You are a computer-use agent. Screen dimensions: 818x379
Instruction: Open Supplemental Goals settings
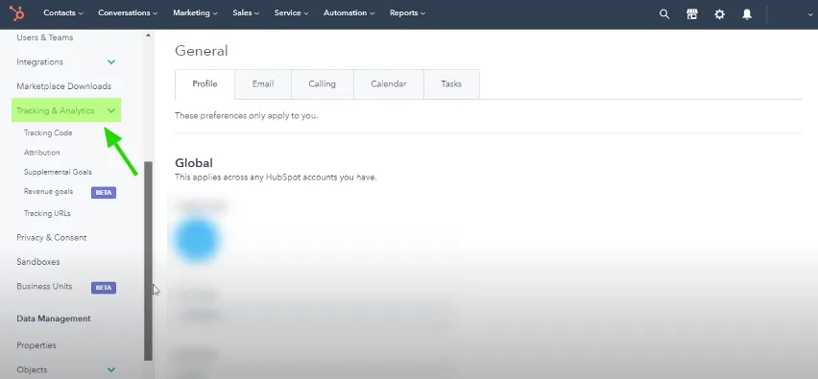tap(58, 172)
